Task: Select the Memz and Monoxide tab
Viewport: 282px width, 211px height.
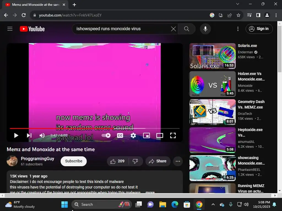Action: point(36,5)
